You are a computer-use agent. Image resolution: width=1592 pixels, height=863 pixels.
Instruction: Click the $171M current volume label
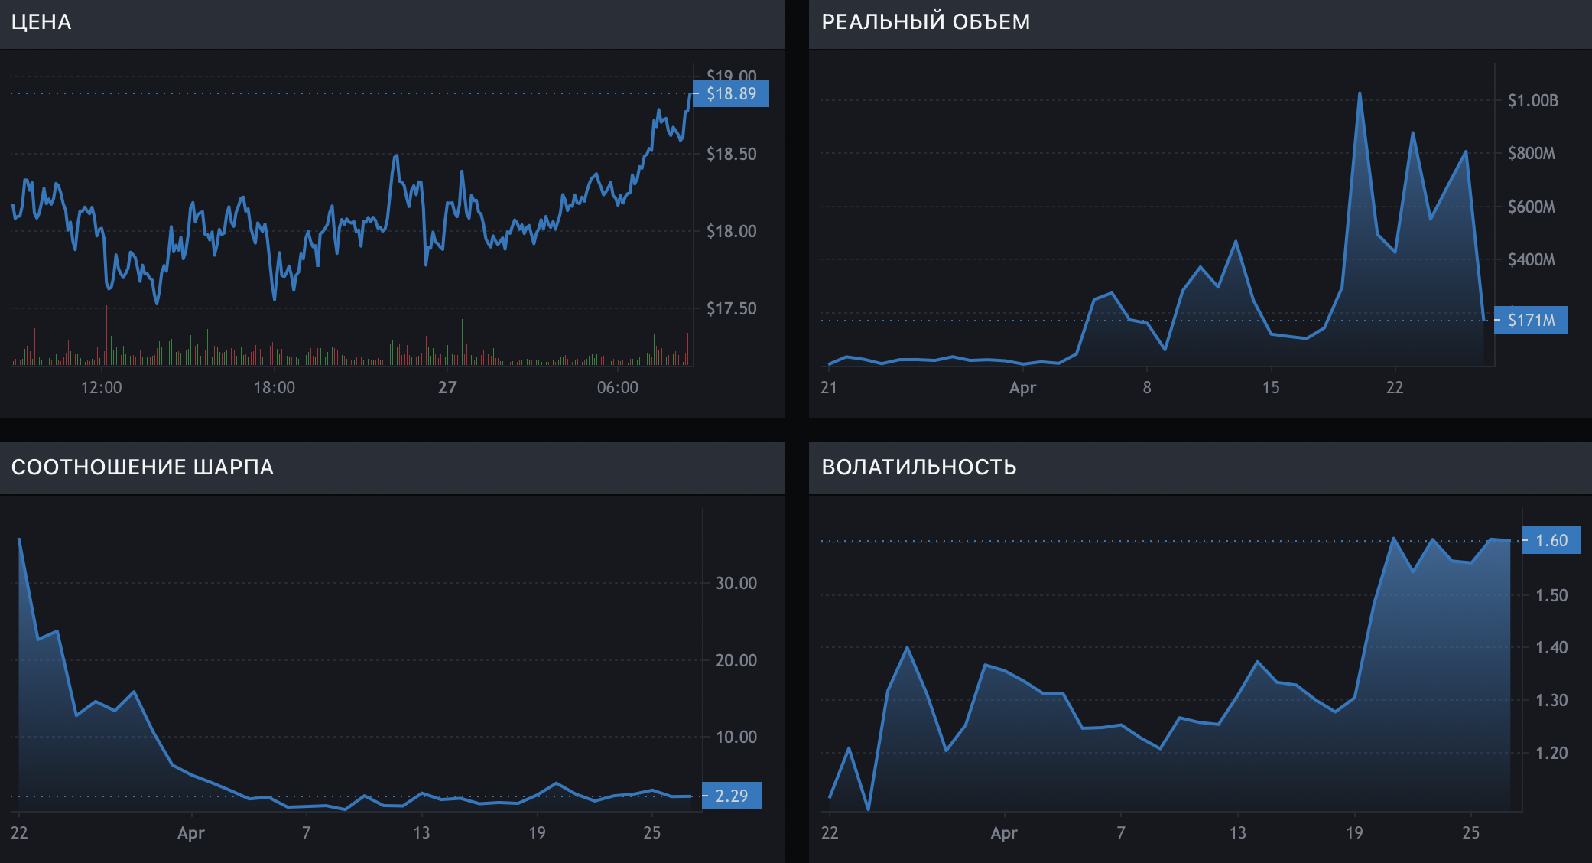tap(1531, 321)
